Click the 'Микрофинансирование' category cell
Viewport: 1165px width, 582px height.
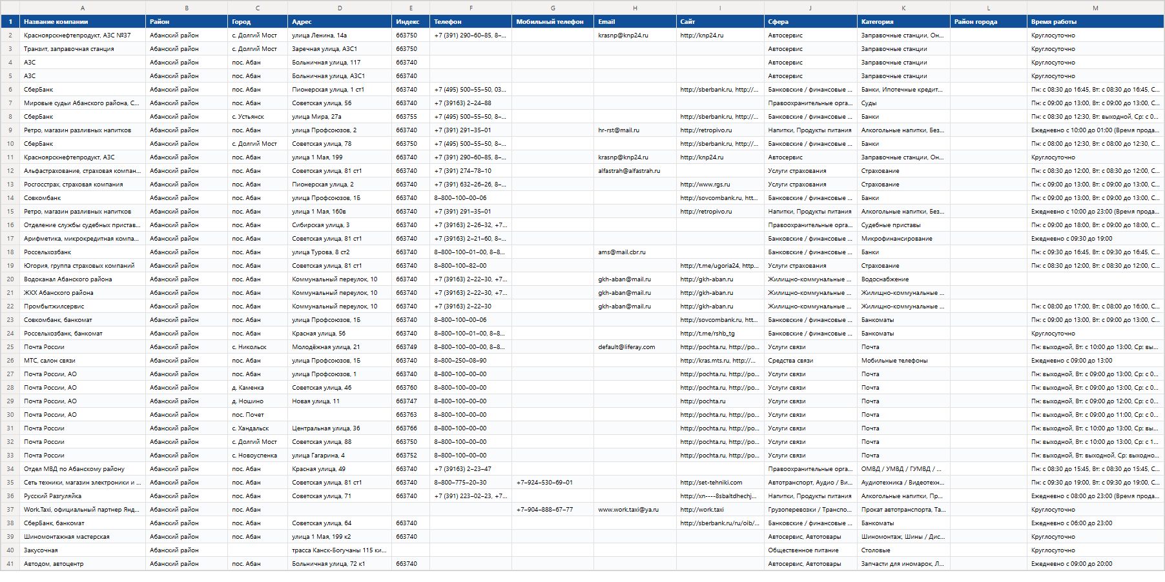(x=903, y=239)
